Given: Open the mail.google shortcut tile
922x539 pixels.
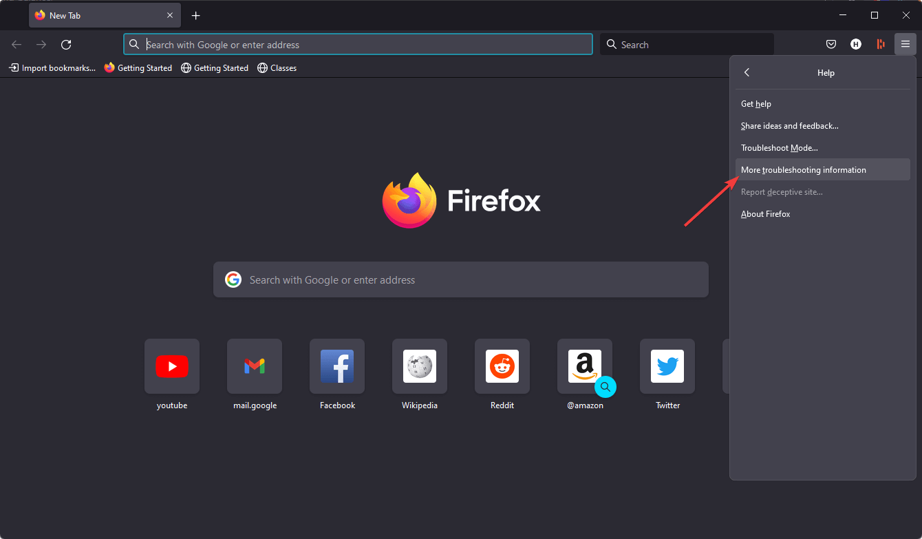Looking at the screenshot, I should 254,366.
